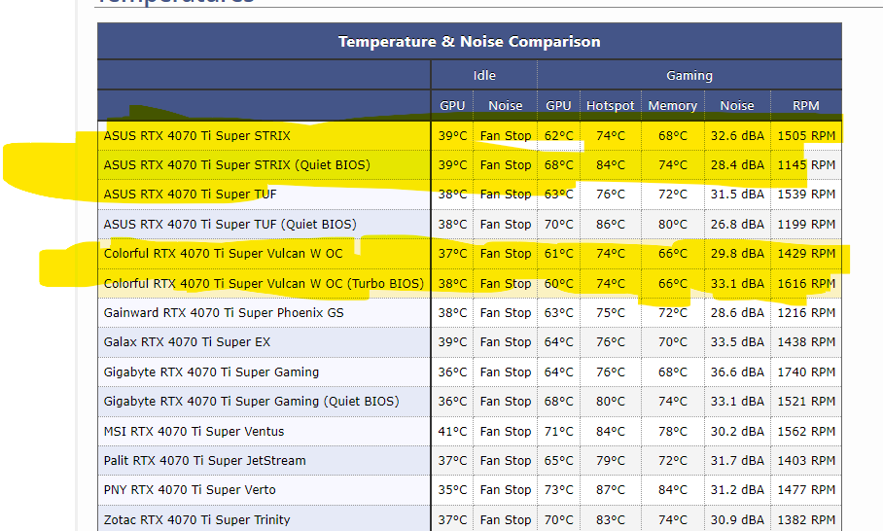Click the "Memory" column header
The height and width of the screenshot is (531, 883).
[x=672, y=106]
